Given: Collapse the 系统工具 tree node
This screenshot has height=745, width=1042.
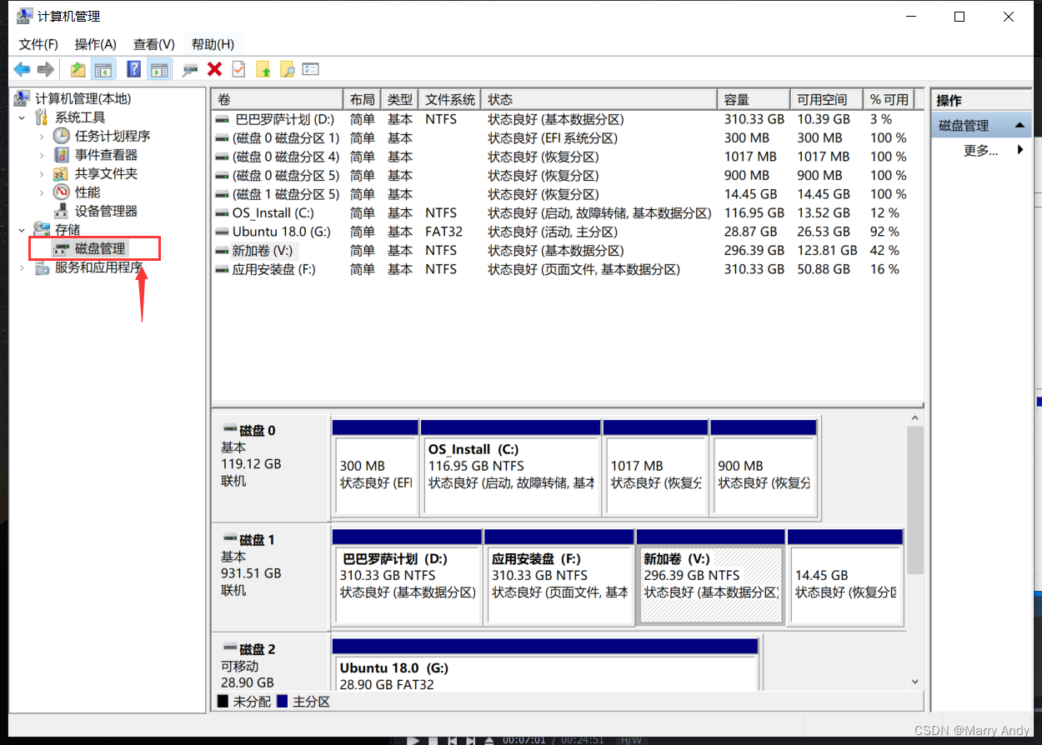Looking at the screenshot, I should tap(23, 117).
